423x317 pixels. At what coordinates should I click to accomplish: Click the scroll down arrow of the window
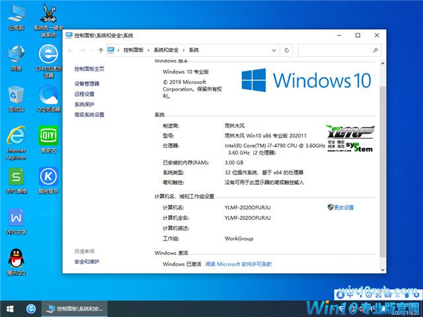383,269
